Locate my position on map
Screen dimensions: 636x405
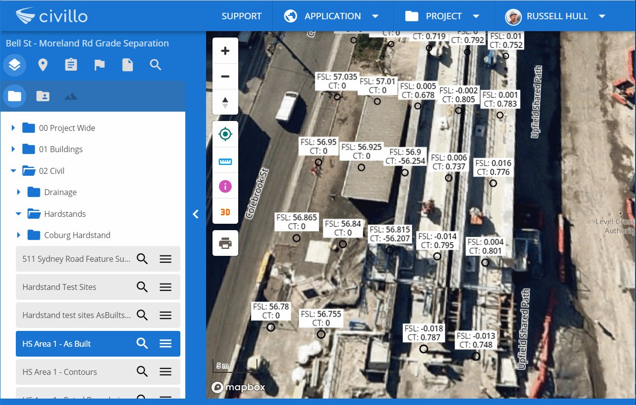225,134
